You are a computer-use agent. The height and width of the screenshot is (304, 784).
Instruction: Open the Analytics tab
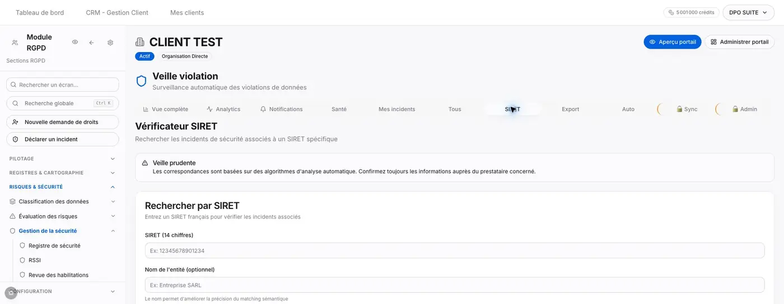(x=223, y=110)
